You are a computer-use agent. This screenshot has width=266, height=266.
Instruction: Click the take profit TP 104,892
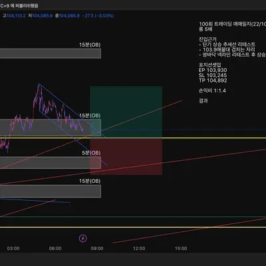(213, 80)
